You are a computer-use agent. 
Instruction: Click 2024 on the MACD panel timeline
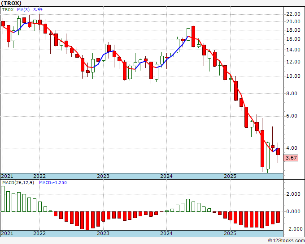166,233
